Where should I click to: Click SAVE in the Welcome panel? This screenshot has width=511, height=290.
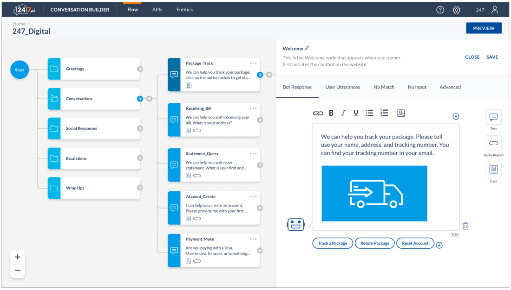click(x=492, y=57)
